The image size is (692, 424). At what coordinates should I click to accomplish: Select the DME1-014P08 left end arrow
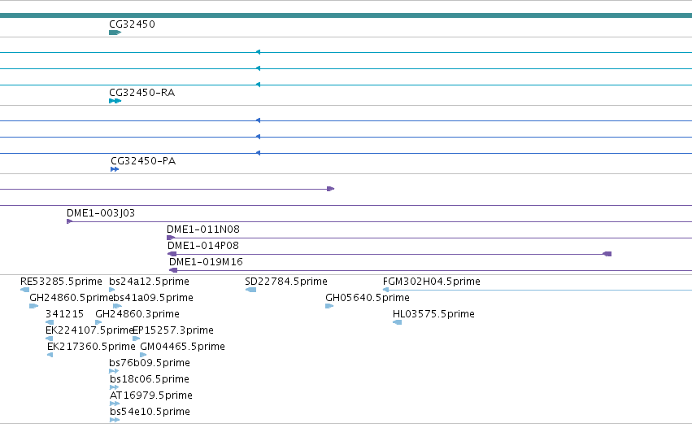172,254
